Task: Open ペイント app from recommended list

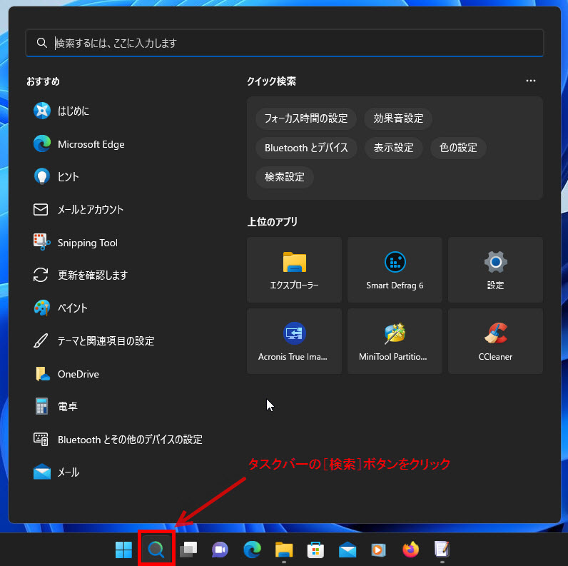Action: click(72, 308)
